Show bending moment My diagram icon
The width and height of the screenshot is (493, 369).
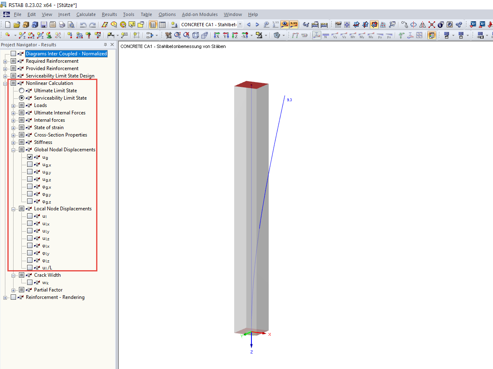pyautogui.click(x=362, y=35)
